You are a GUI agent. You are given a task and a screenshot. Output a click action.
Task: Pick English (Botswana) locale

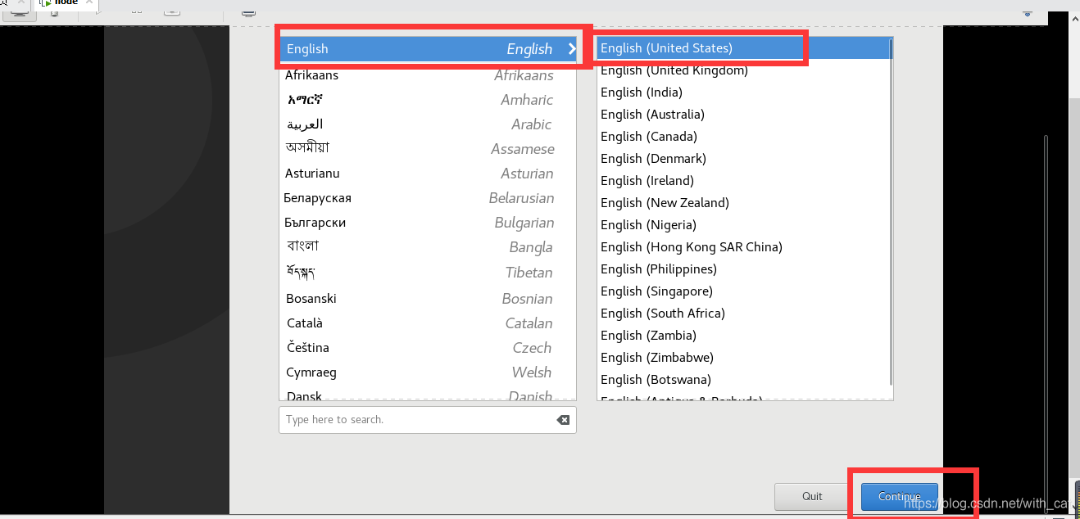(x=743, y=380)
